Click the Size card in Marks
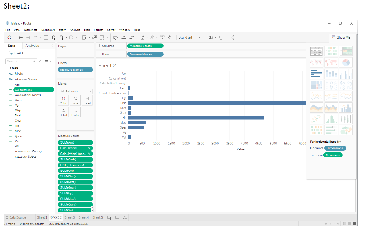 tap(75, 100)
